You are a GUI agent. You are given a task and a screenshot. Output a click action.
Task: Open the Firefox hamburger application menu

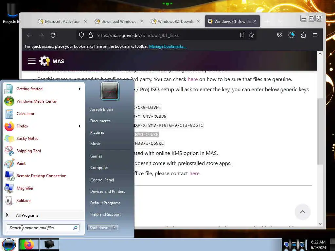315,35
